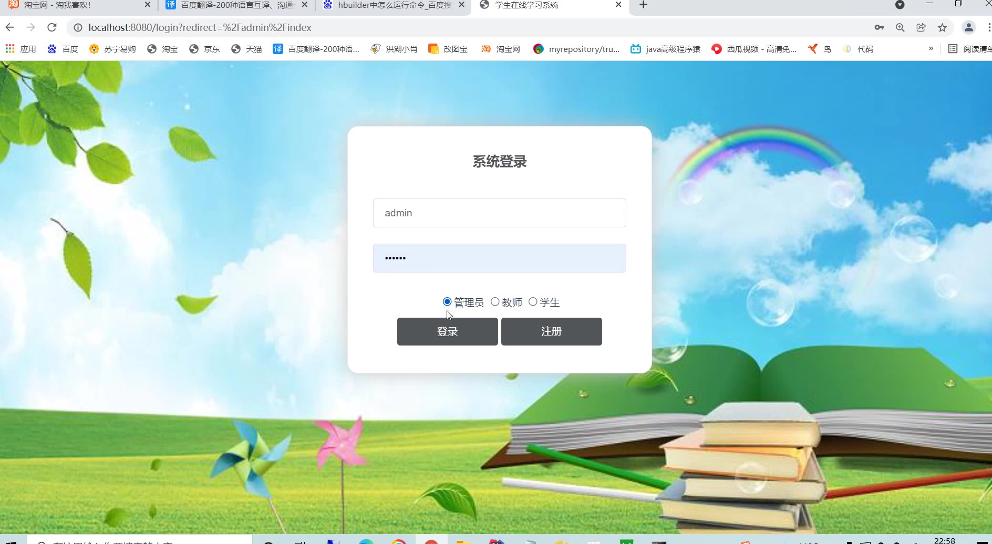Image resolution: width=992 pixels, height=544 pixels.
Task: Focus the admin username field
Action: click(499, 213)
